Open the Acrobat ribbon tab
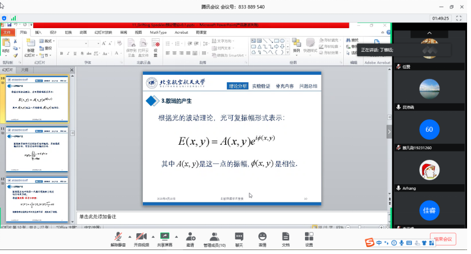Viewport: 471px width, 254px height. (x=181, y=33)
